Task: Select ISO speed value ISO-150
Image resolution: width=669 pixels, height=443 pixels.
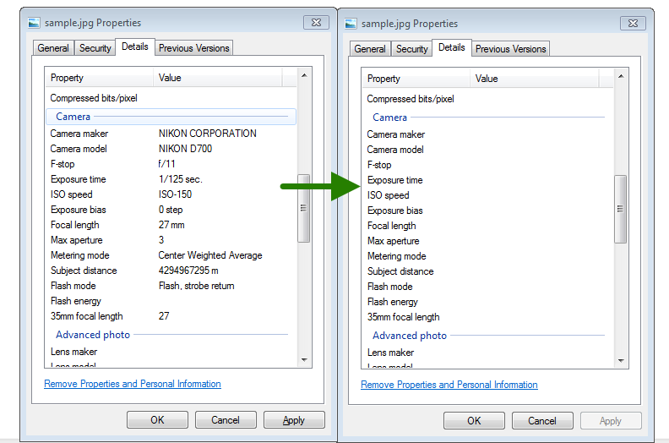Action: click(175, 194)
